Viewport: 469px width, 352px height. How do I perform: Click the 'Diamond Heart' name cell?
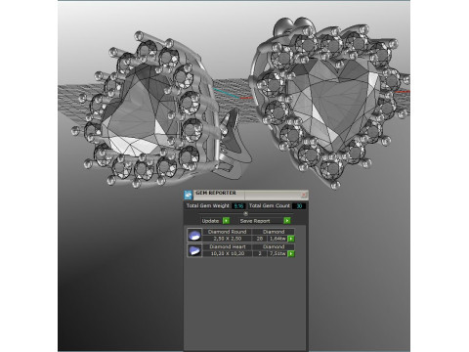[228, 246]
